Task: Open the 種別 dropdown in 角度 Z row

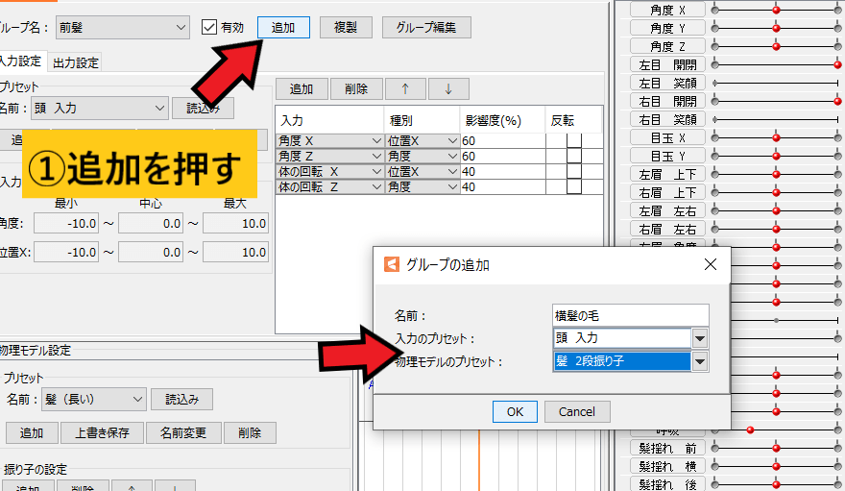Action: (x=451, y=157)
